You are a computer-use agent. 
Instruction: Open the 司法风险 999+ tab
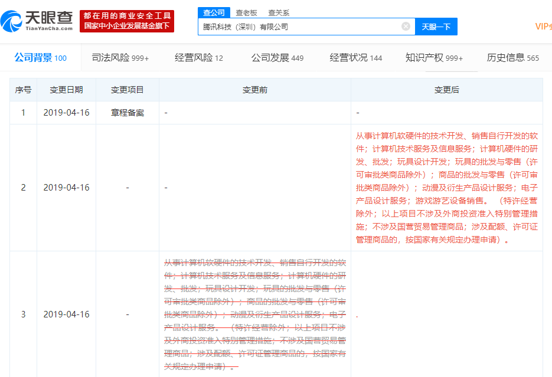120,58
